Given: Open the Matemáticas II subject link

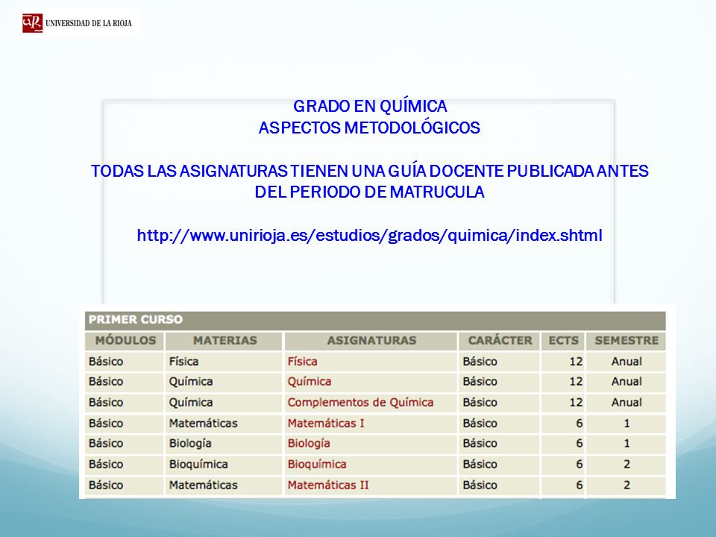Looking at the screenshot, I should (328, 485).
